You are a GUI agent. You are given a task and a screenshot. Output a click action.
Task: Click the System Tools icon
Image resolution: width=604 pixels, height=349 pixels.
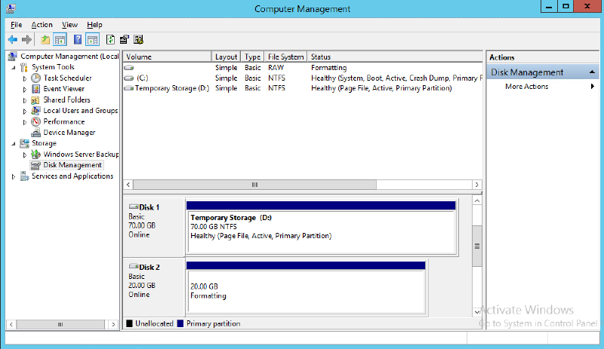(x=24, y=67)
